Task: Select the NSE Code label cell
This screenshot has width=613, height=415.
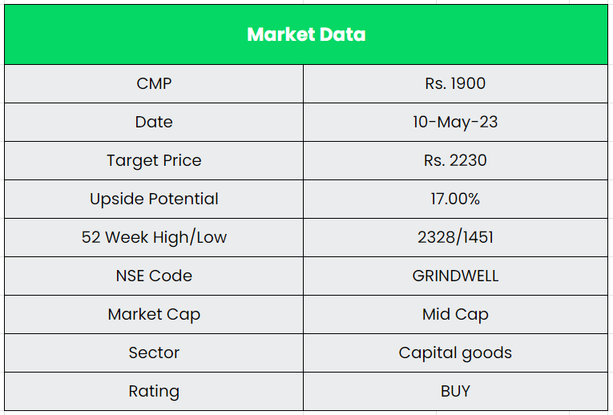Action: [x=154, y=276]
